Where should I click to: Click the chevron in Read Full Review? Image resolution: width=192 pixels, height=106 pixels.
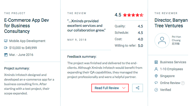(x=124, y=88)
